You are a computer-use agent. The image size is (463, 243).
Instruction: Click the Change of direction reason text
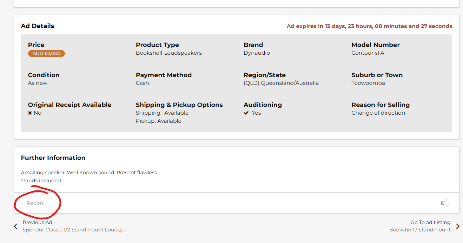coord(378,113)
